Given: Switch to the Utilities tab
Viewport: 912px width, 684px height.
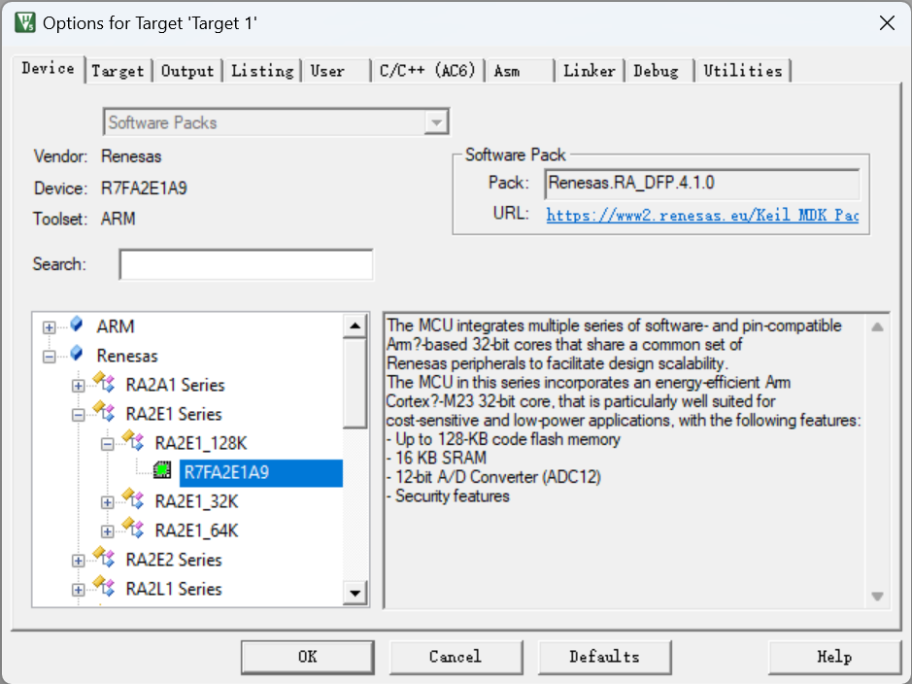Looking at the screenshot, I should pos(743,71).
